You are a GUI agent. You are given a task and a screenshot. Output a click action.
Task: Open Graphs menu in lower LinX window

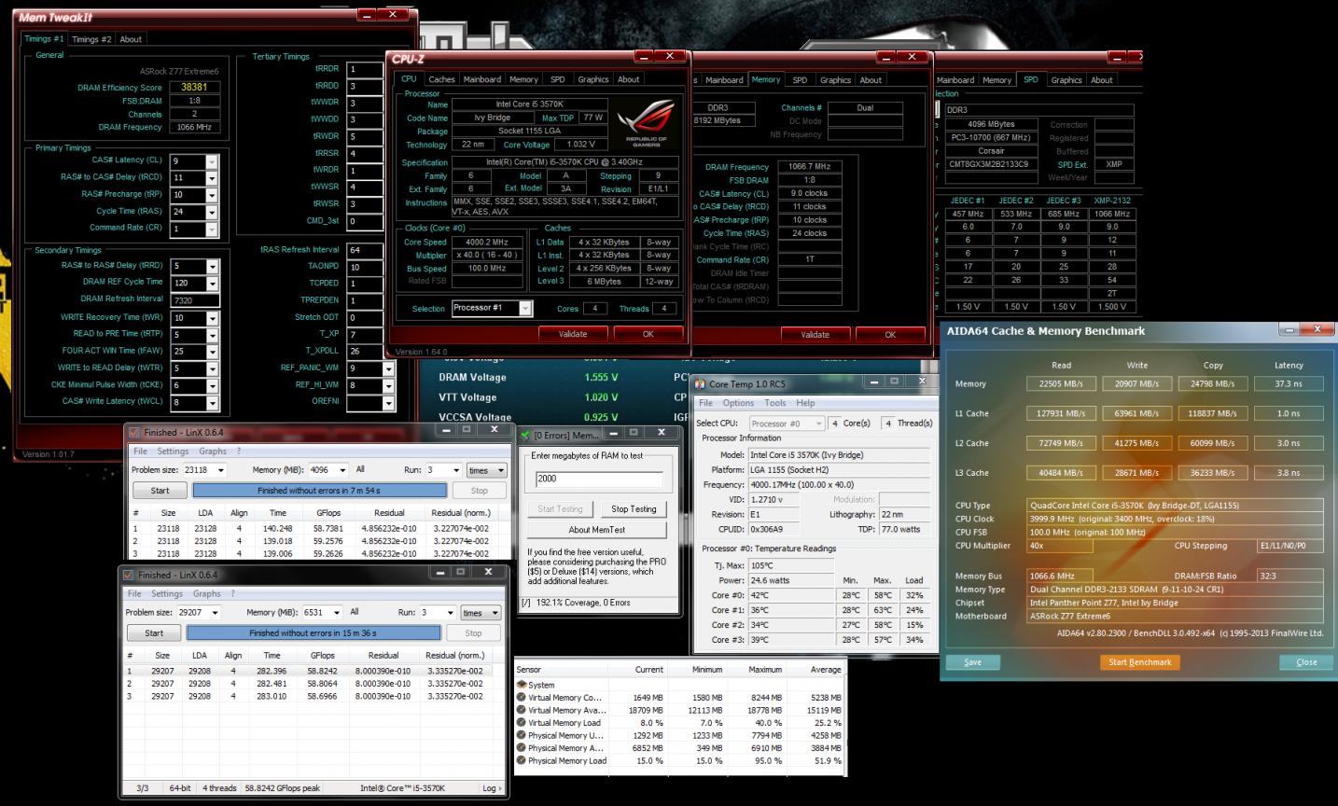tap(206, 593)
